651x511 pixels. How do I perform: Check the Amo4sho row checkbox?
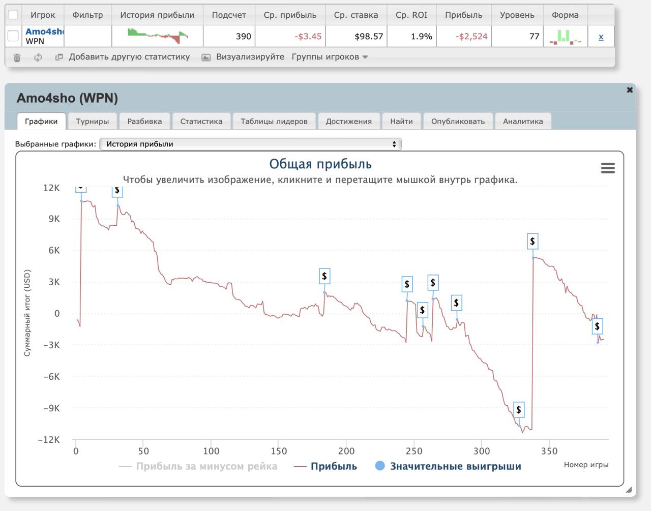13,36
